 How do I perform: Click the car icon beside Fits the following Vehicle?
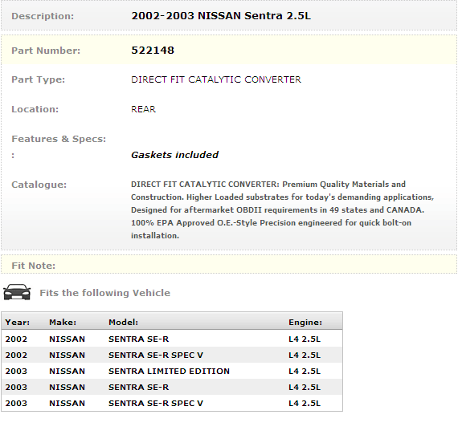(x=17, y=292)
